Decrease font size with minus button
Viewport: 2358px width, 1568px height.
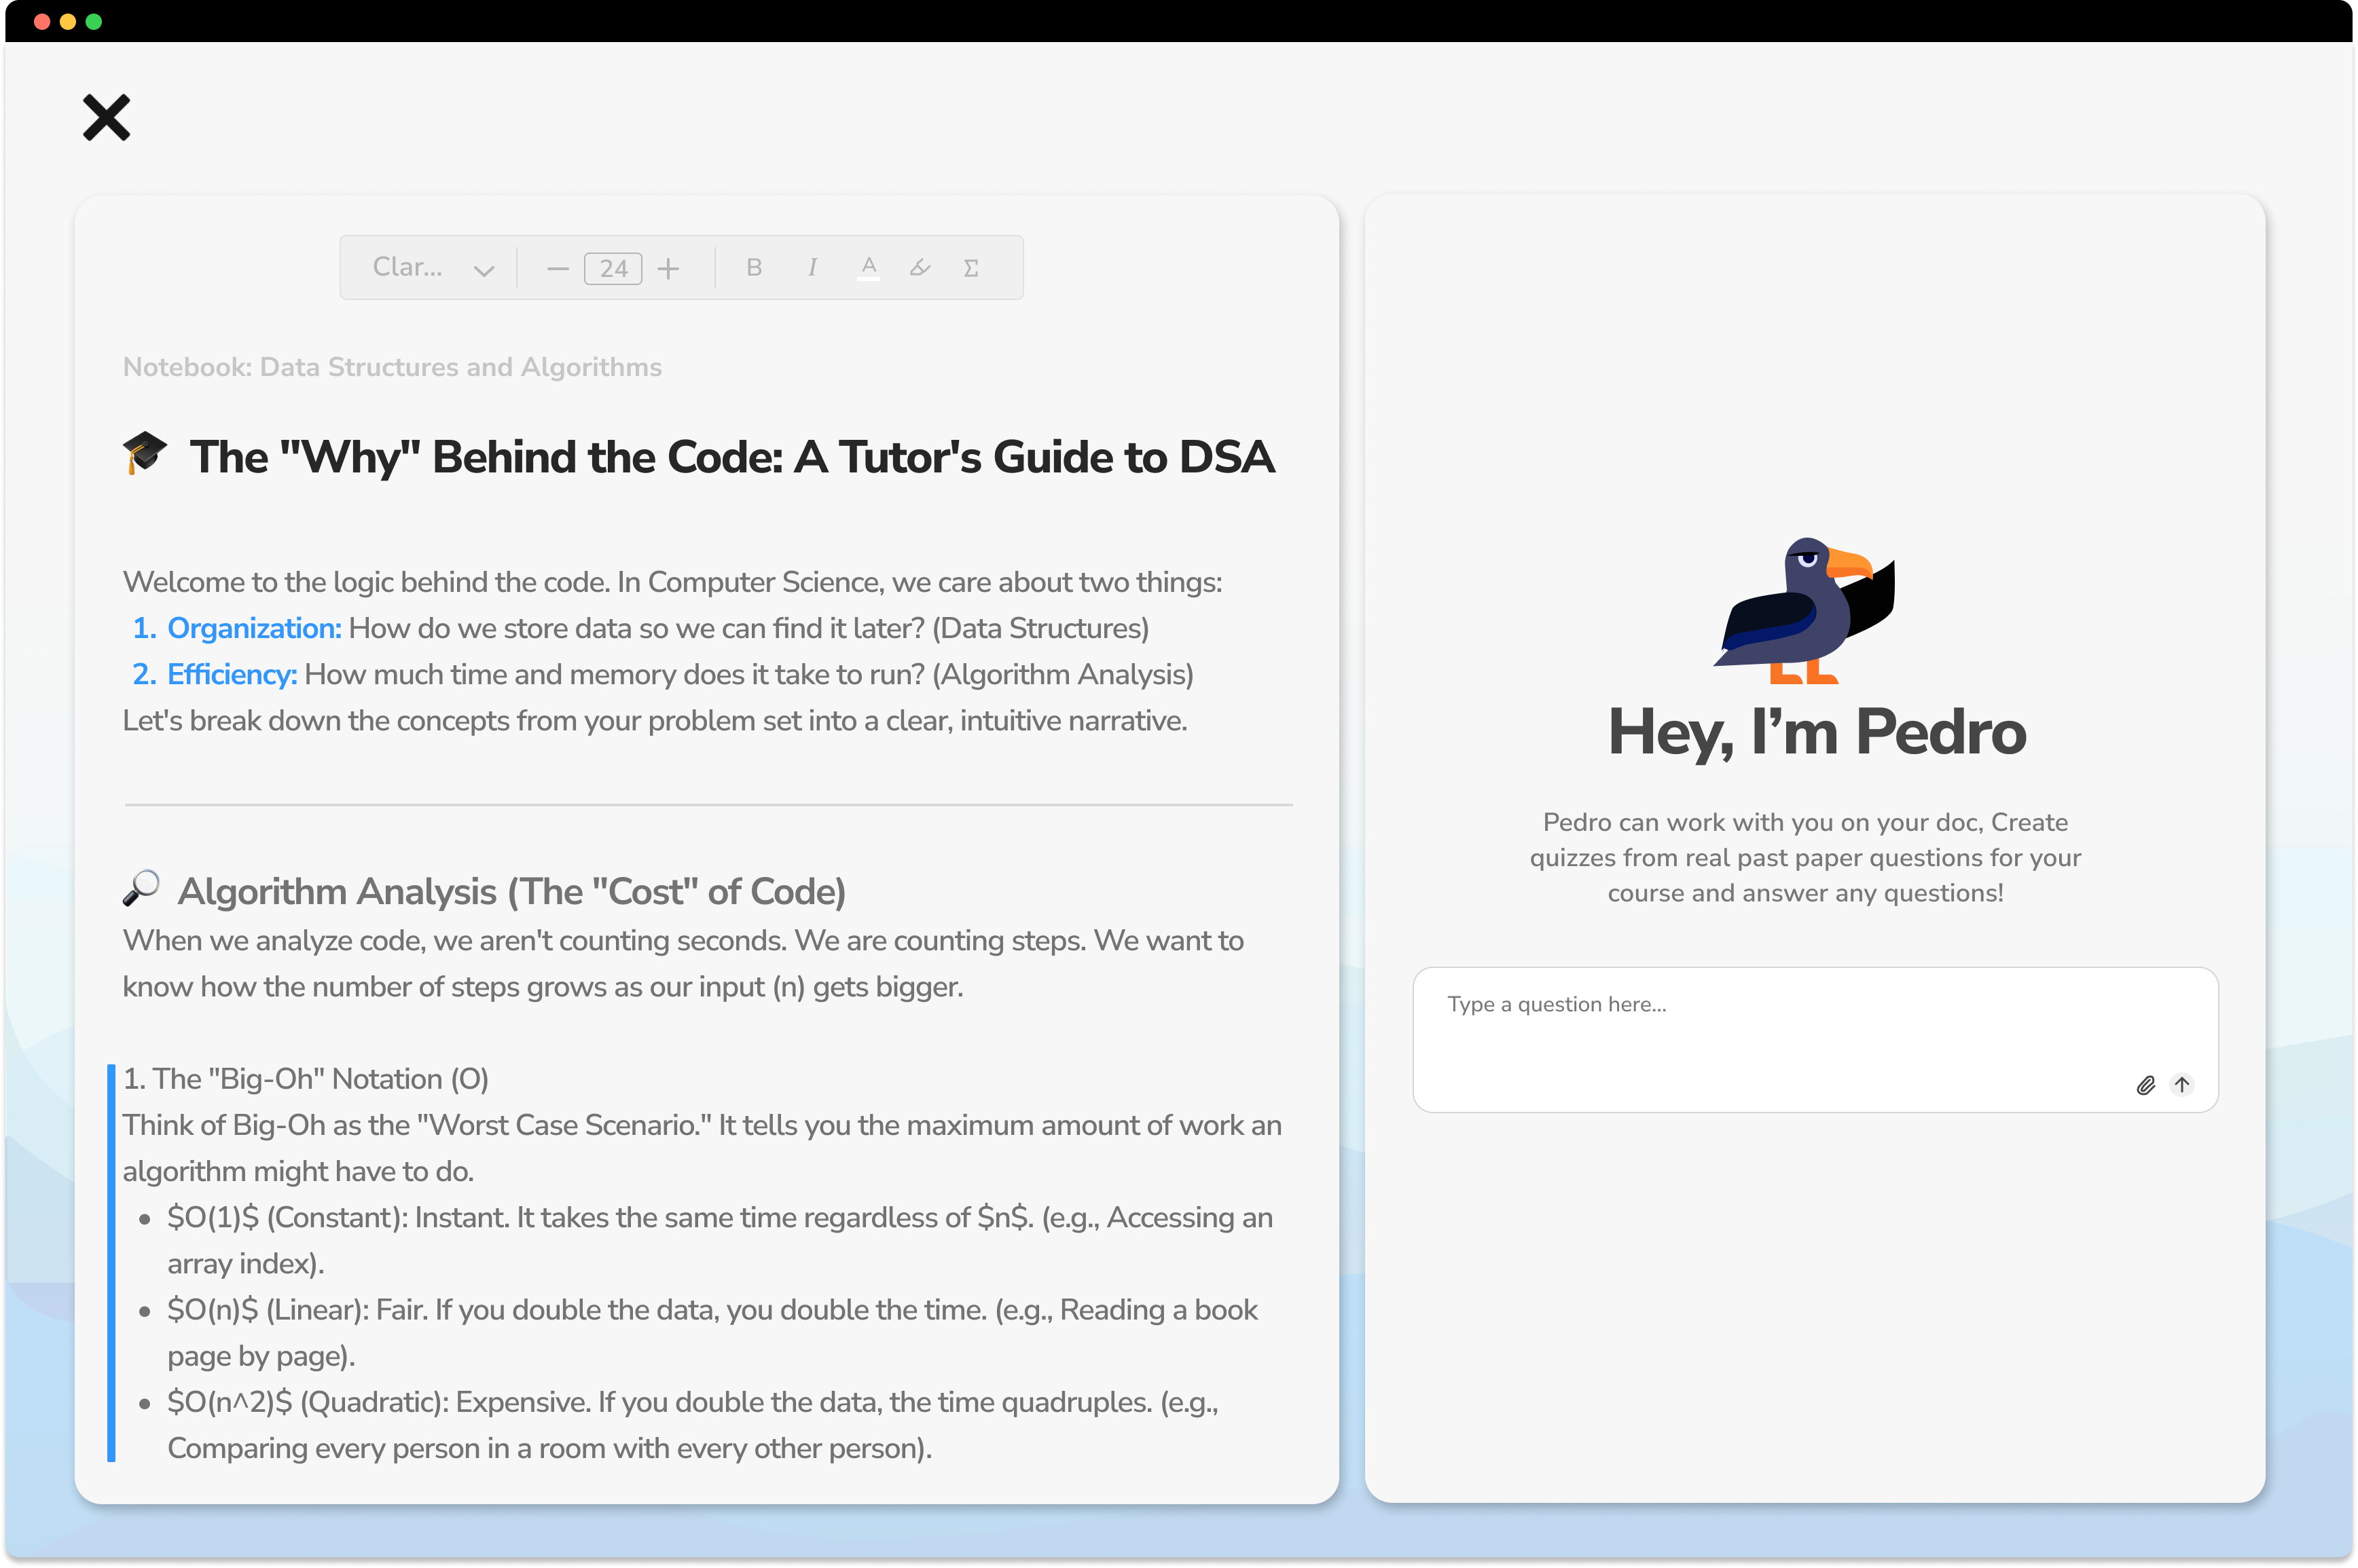[557, 269]
